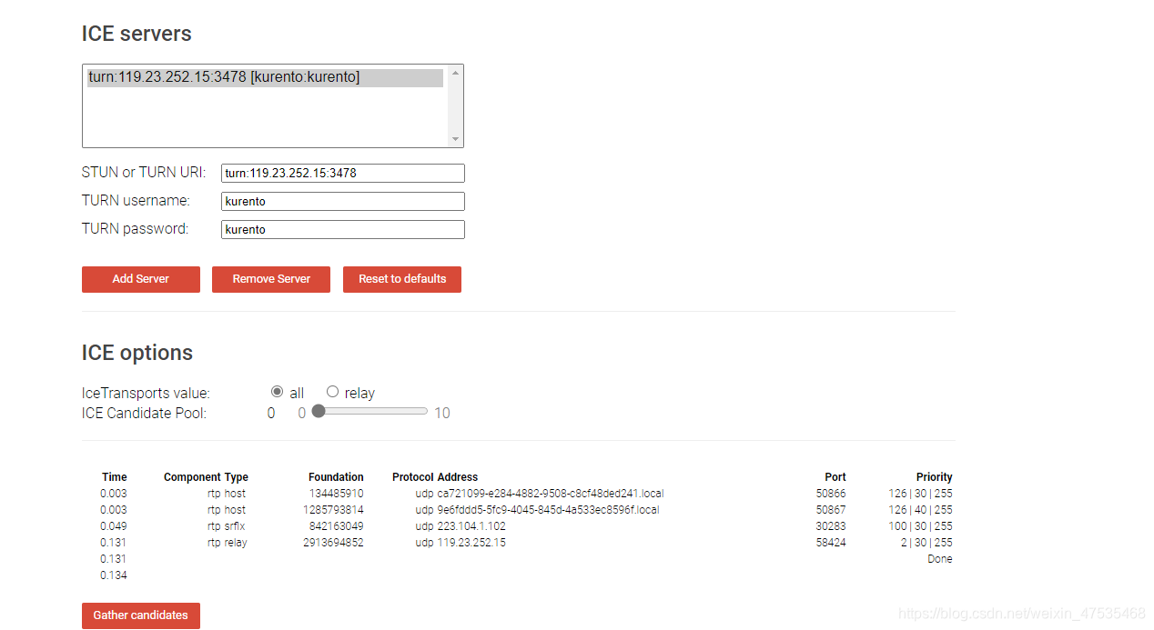Click Reset to defaults
The width and height of the screenshot is (1154, 630).
click(402, 279)
